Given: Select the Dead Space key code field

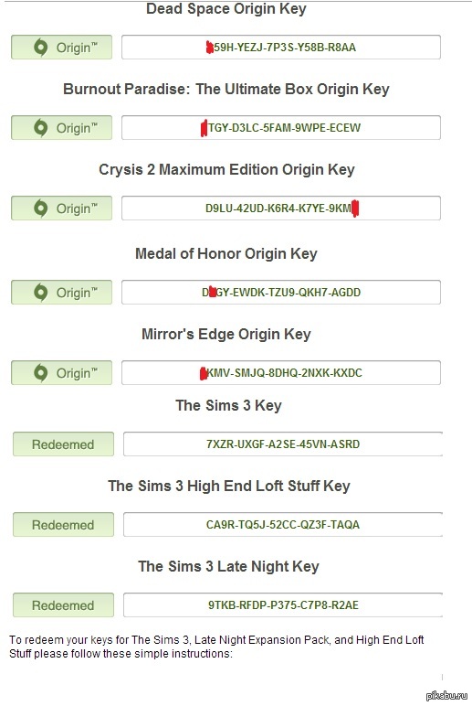Looking at the screenshot, I should point(281,48).
